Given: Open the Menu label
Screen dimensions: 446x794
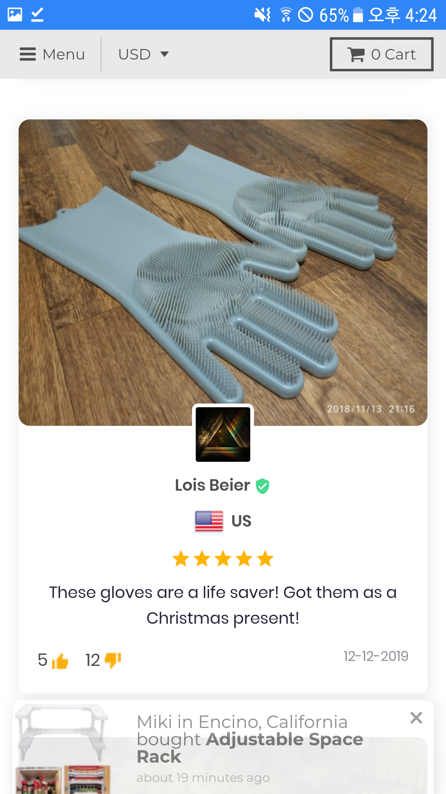Looking at the screenshot, I should 64,55.
